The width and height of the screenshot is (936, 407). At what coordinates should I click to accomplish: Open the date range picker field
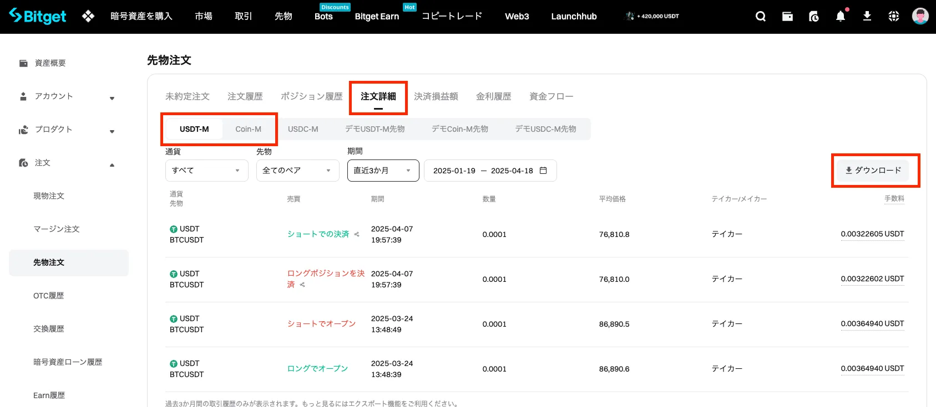click(490, 171)
